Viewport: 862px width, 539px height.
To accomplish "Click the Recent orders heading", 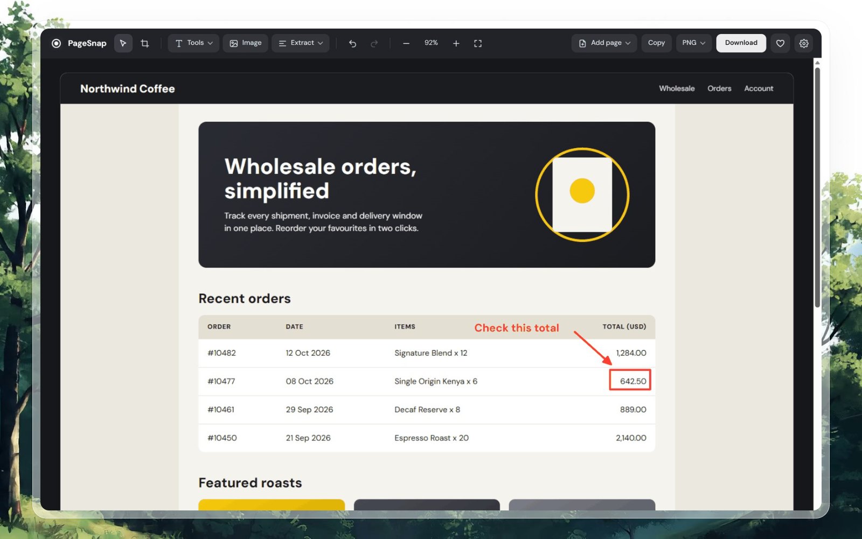I will pos(245,299).
